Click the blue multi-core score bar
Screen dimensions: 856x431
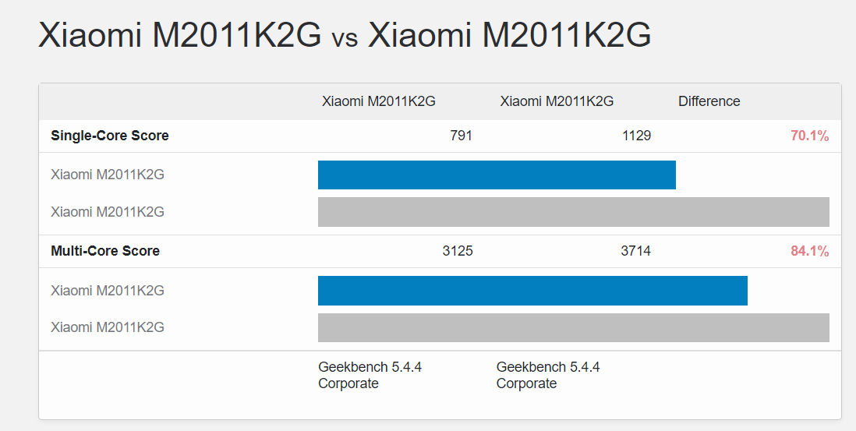[x=532, y=291]
